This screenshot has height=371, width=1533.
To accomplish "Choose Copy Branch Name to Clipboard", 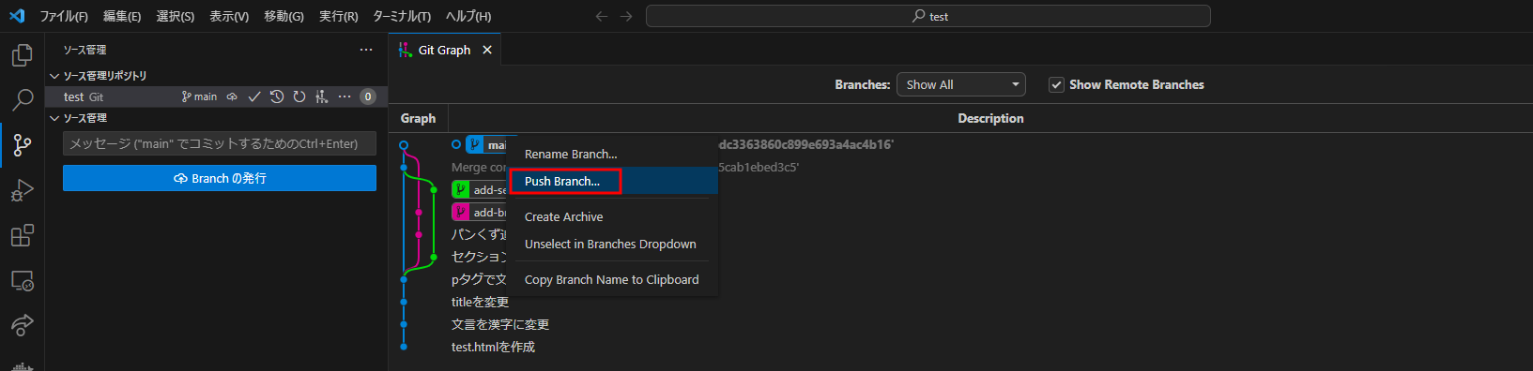I will [612, 279].
